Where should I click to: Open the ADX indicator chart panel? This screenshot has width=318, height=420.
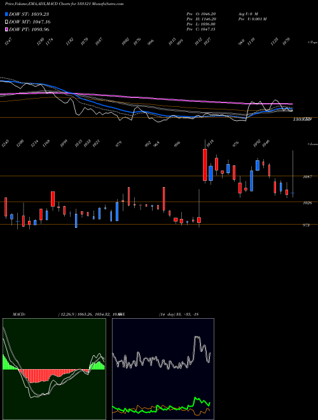click(163, 369)
